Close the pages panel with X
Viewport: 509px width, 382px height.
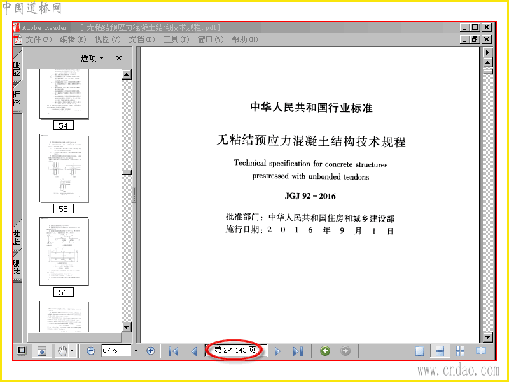pos(119,58)
